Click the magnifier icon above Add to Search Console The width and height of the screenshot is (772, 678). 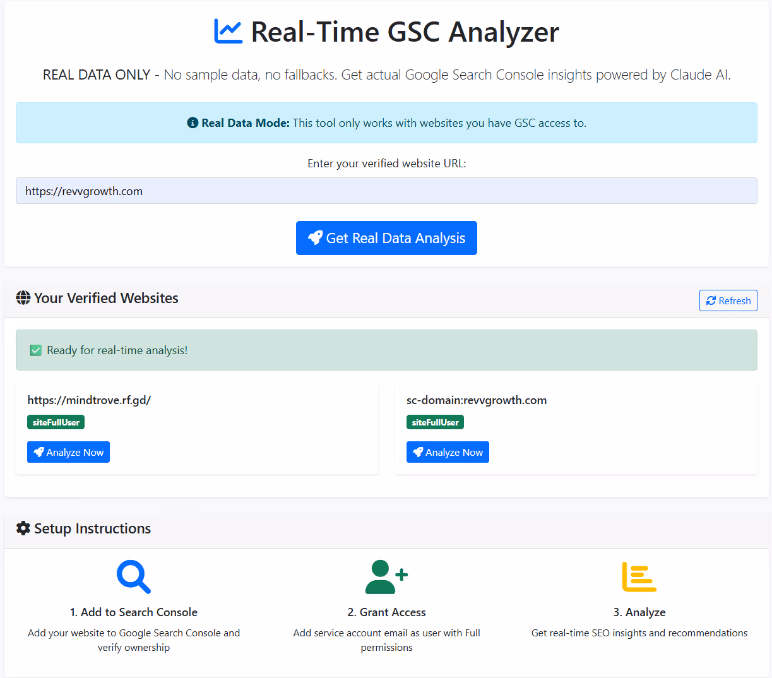[x=133, y=576]
